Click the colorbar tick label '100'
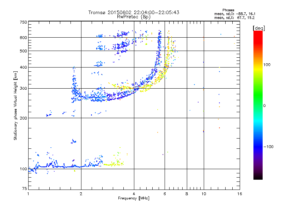The height and width of the screenshot is (211, 282). [x=267, y=65]
